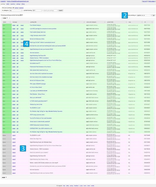The image size is (156, 187).
Task: Sort by posting title using its sort arrows
Action: coord(84,22)
